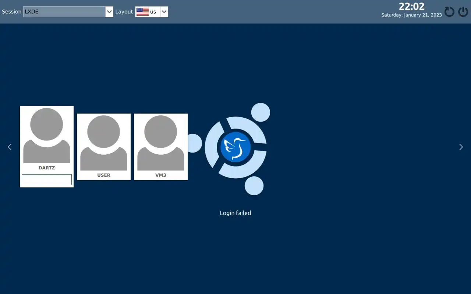Click the Login failed message

(235, 213)
